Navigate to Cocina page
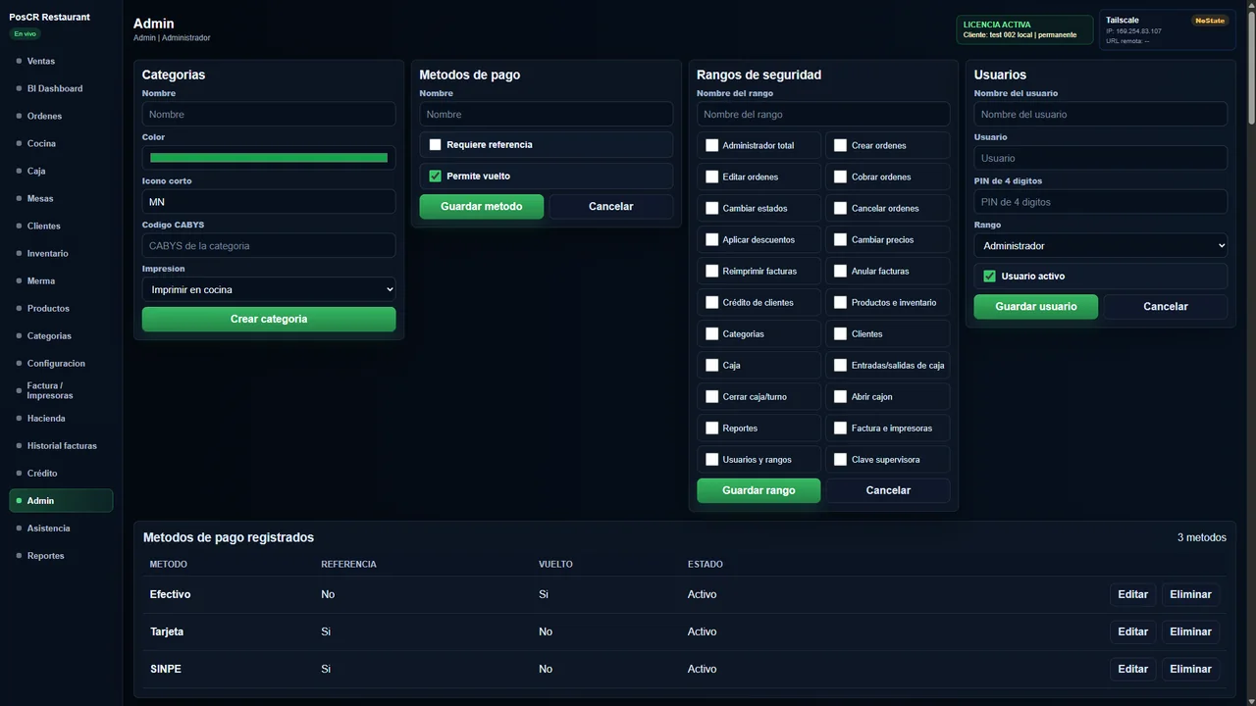 click(61, 143)
